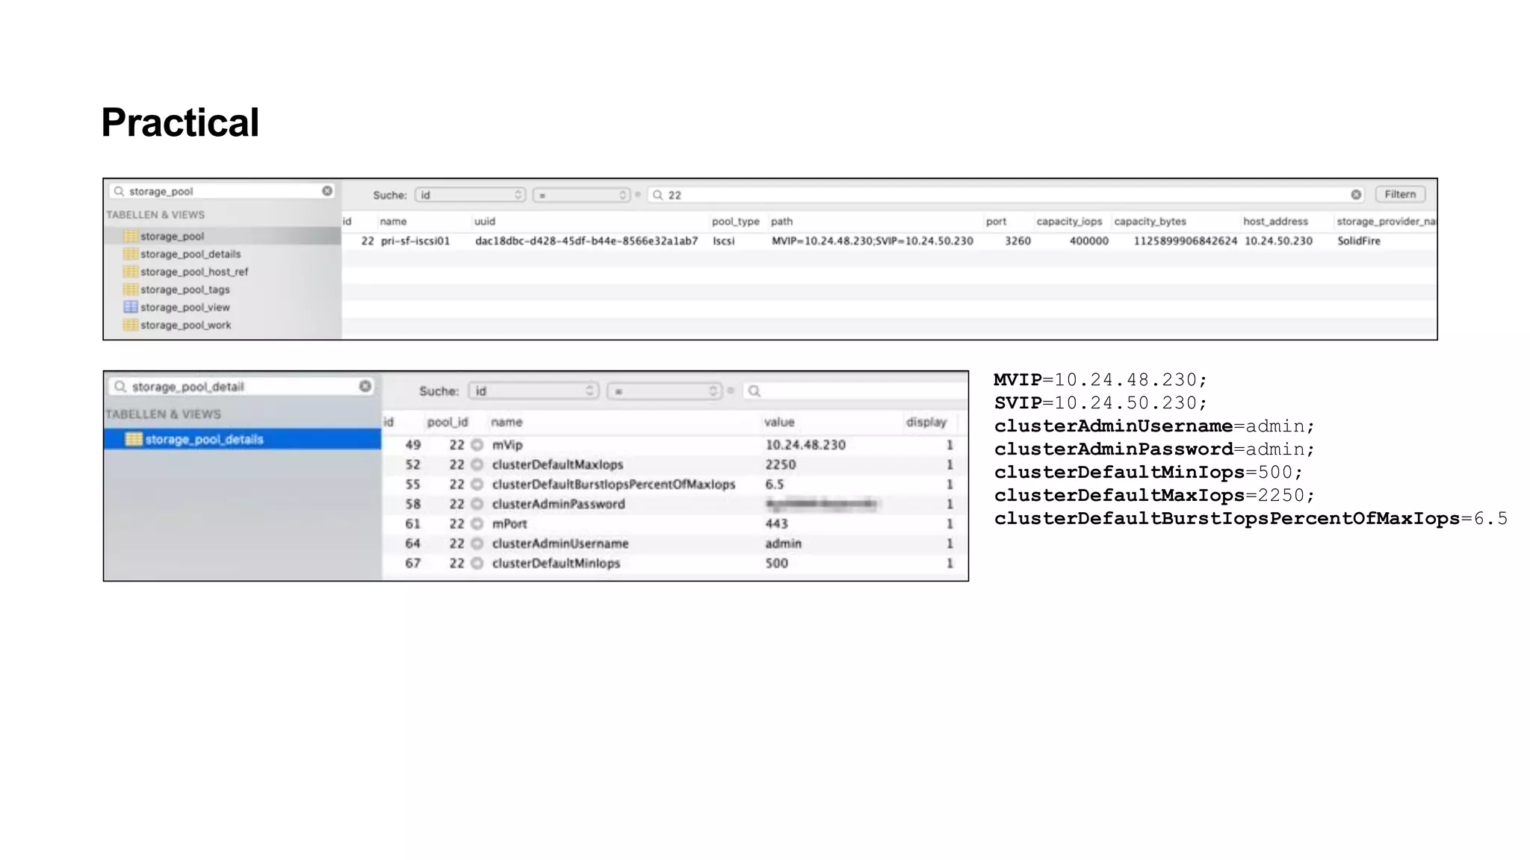Click the arrow icon next to mVip row
1530x860 pixels.
pos(477,445)
